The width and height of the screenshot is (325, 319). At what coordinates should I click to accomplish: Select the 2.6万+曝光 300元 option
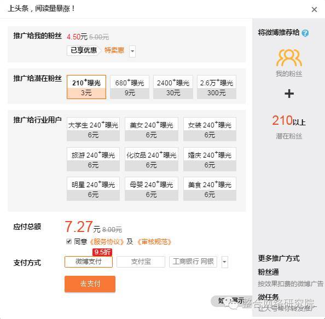tap(217, 87)
